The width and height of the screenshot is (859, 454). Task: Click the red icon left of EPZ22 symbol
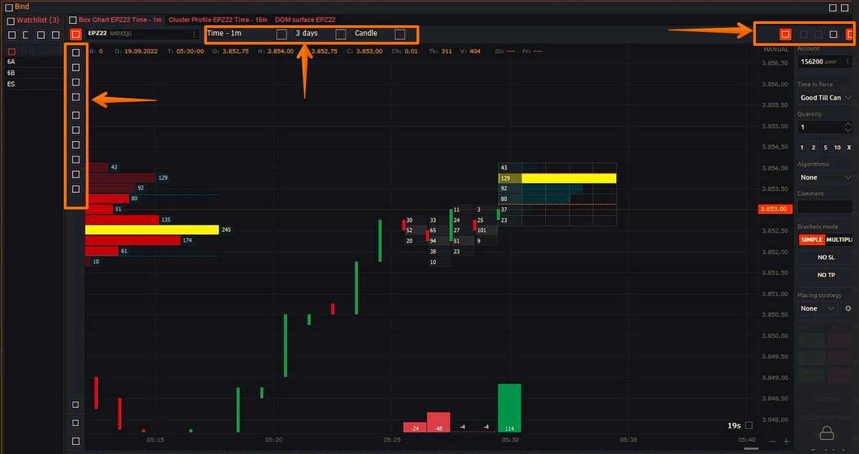tap(76, 34)
